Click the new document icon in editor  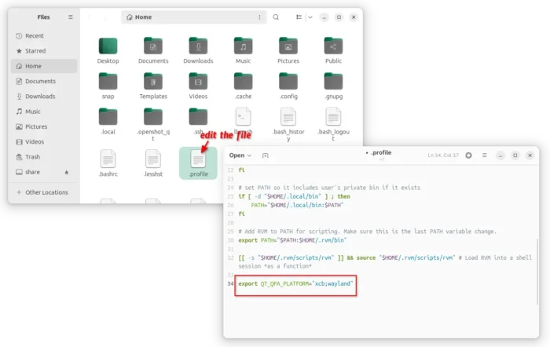coord(266,155)
